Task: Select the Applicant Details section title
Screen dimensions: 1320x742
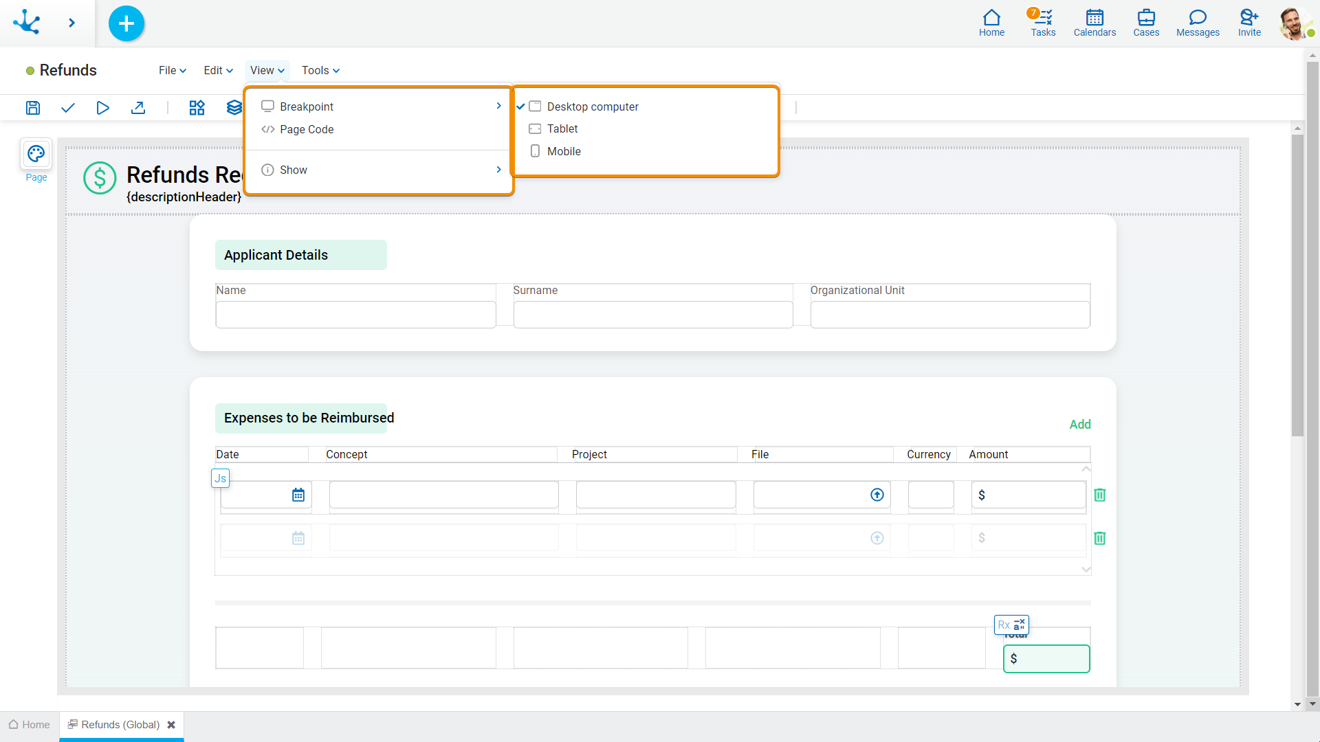Action: [x=276, y=255]
